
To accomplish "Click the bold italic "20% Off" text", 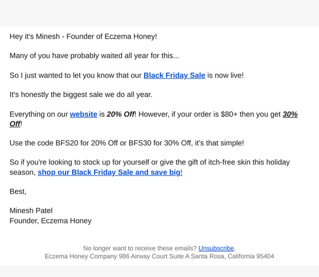I will [120, 114].
